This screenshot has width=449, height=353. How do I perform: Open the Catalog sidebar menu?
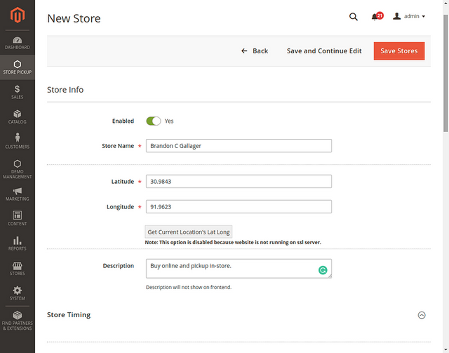click(17, 117)
